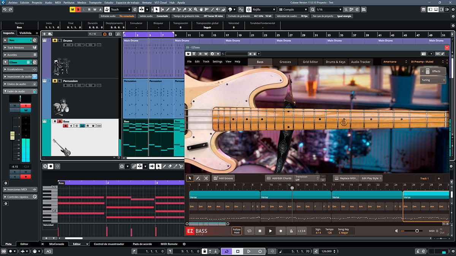Open the Transporte menu
456x256 pixels.
pos(95,2)
